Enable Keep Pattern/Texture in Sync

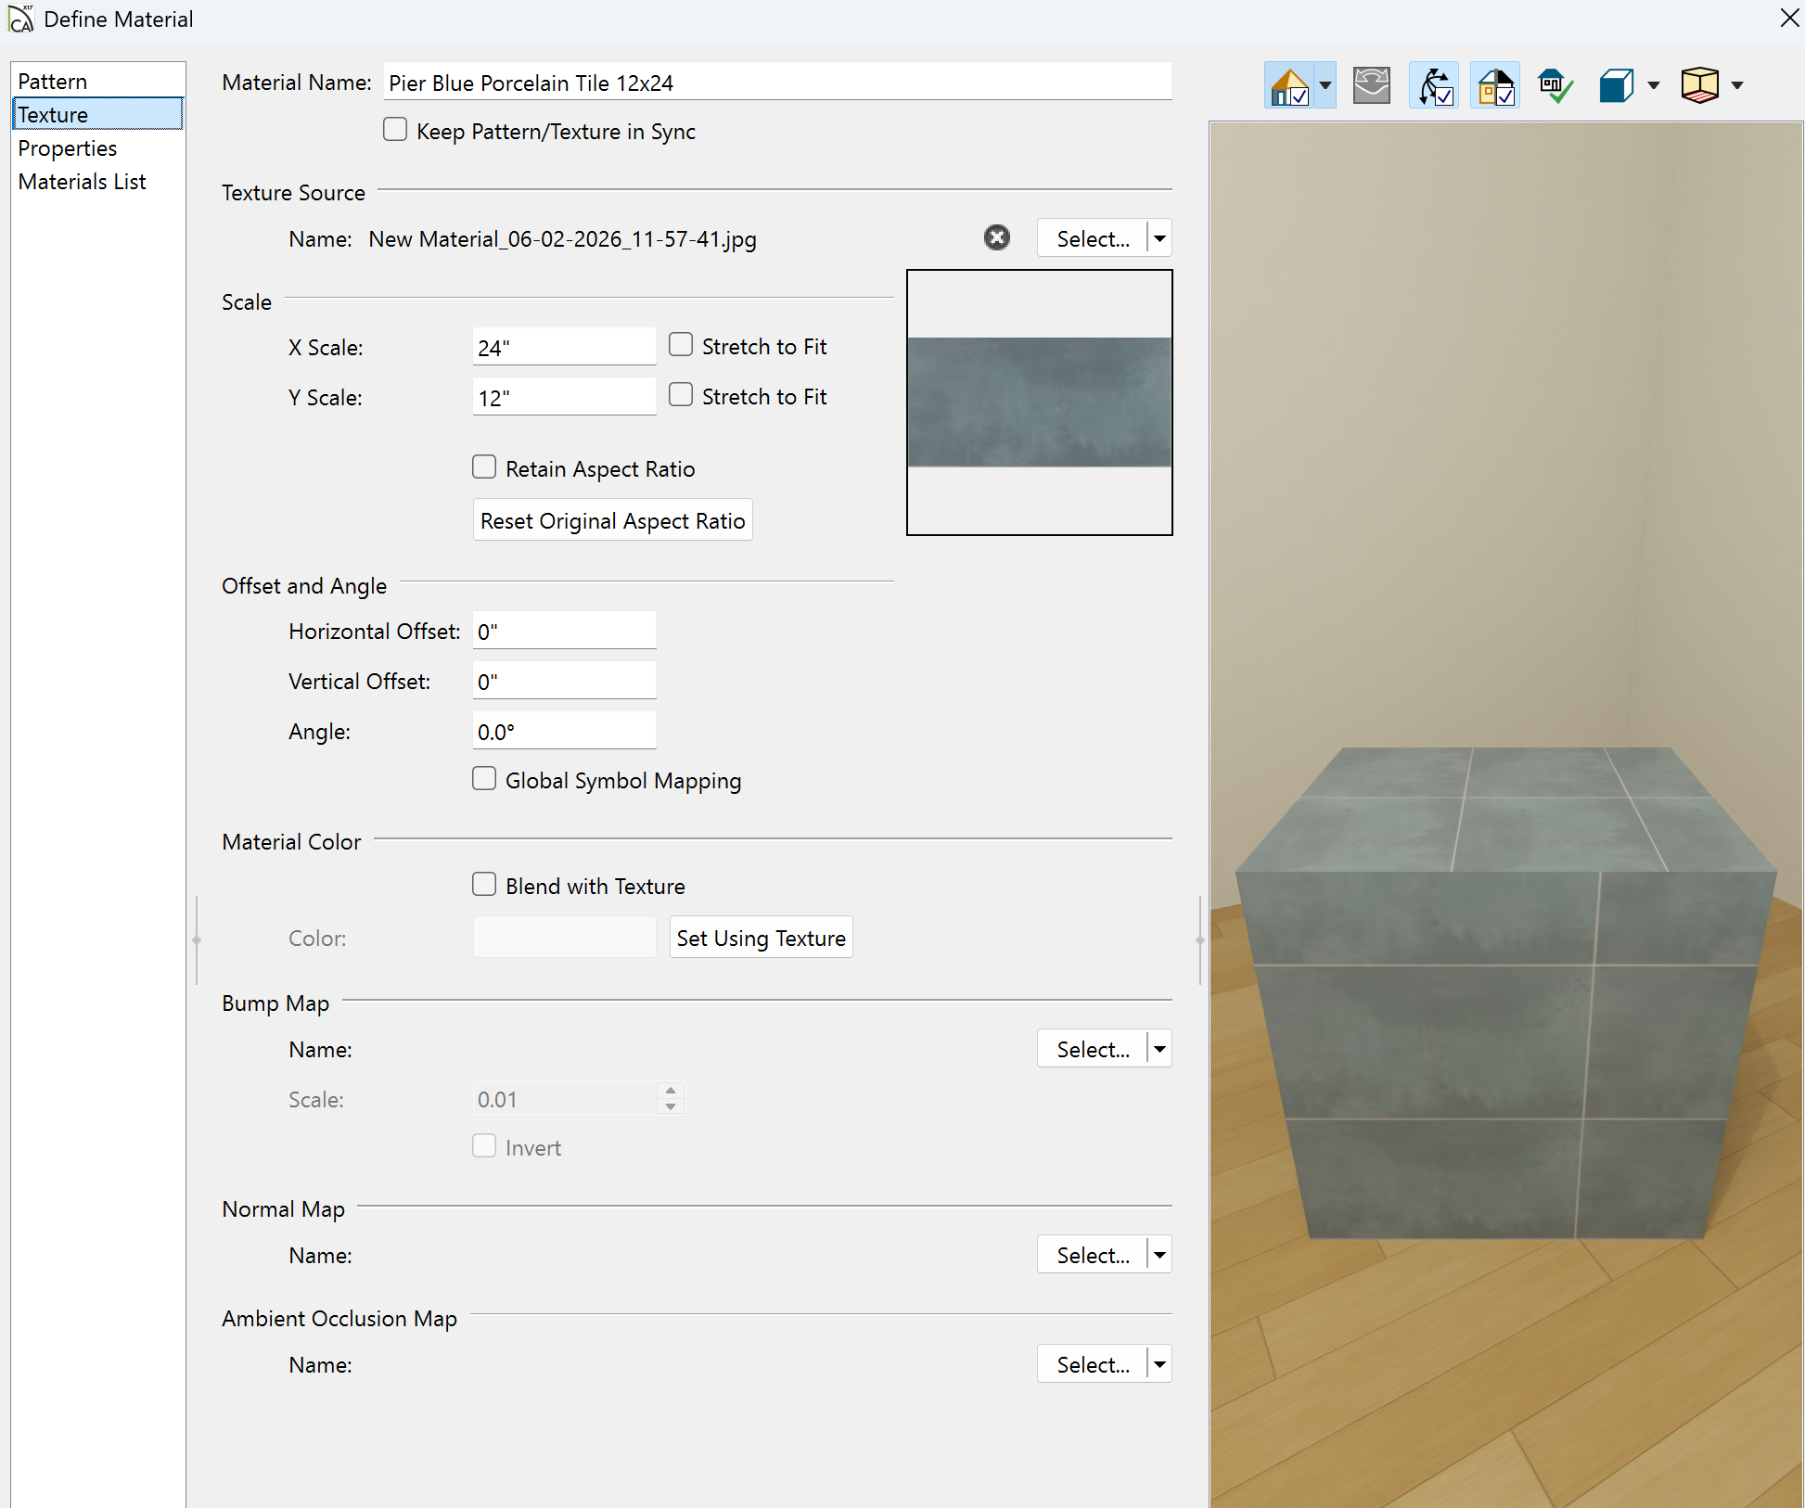click(x=395, y=130)
